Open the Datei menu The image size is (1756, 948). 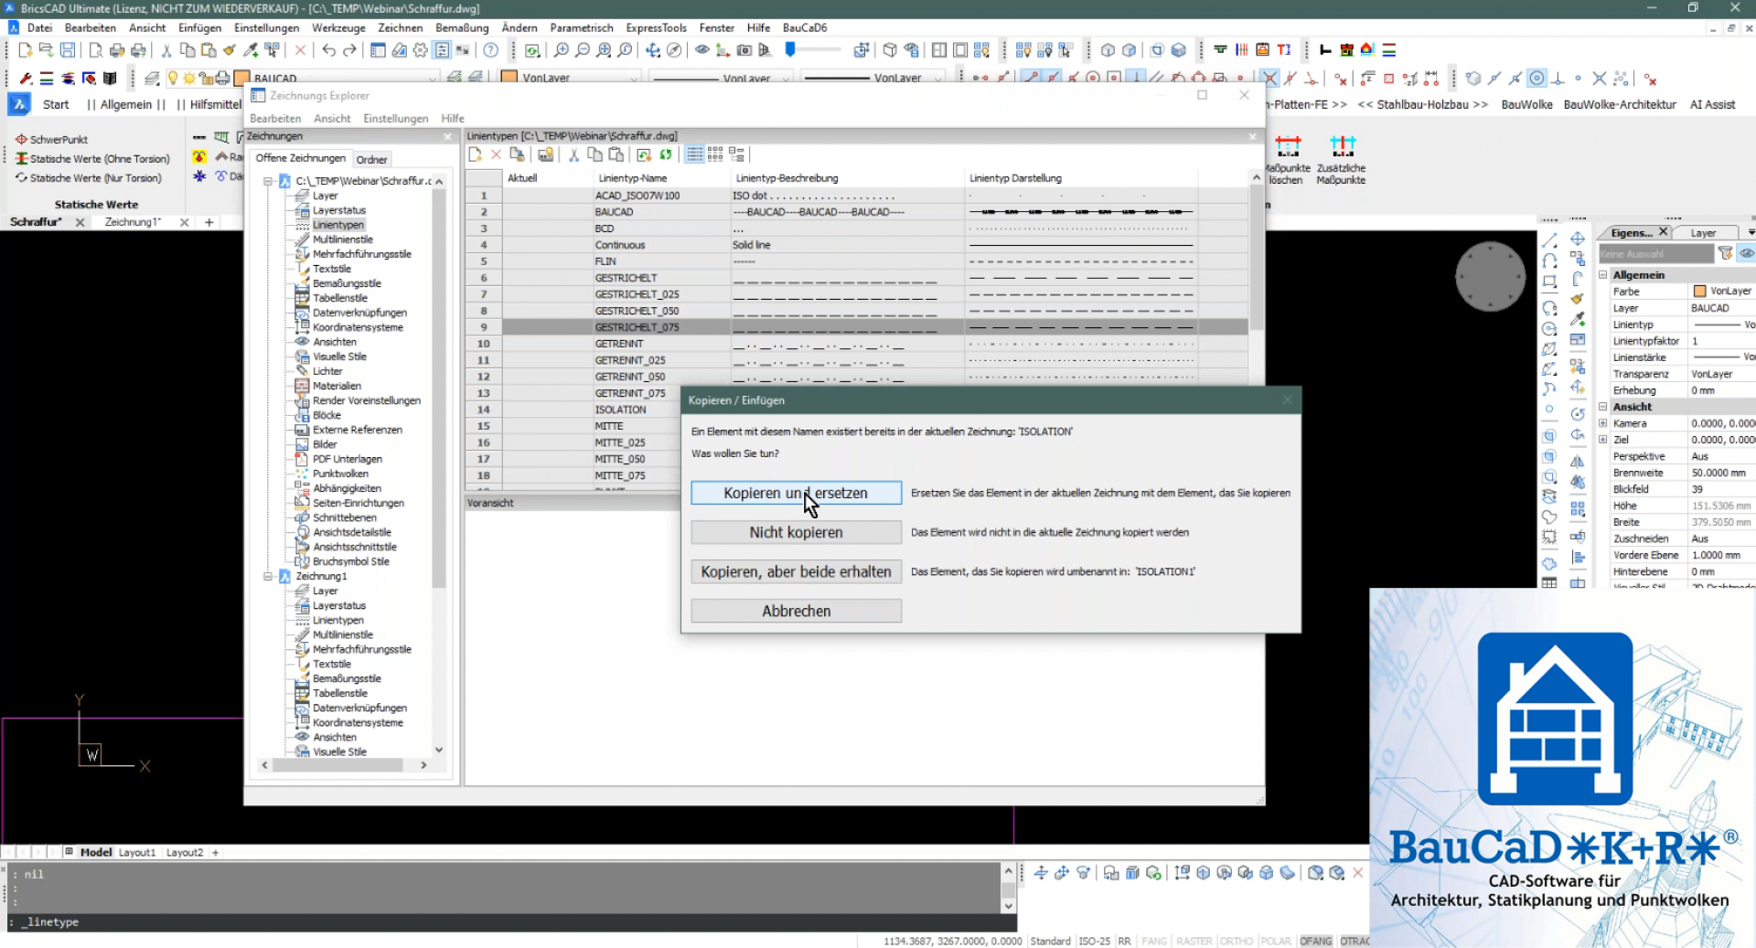click(39, 27)
